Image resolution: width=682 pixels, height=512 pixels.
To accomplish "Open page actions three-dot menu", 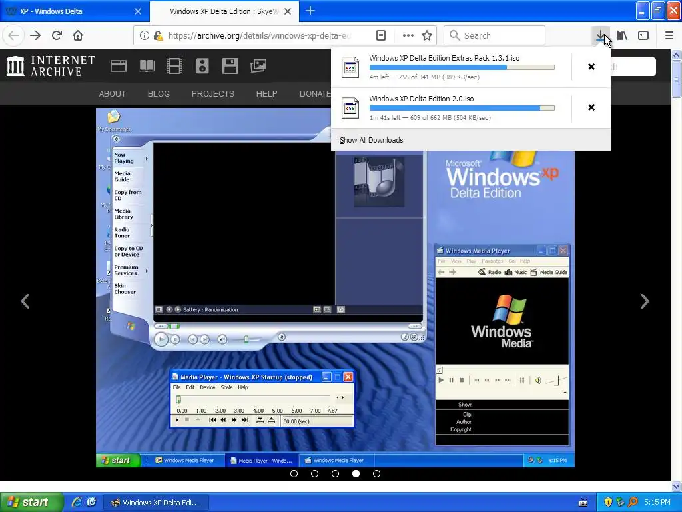I will pyautogui.click(x=408, y=35).
